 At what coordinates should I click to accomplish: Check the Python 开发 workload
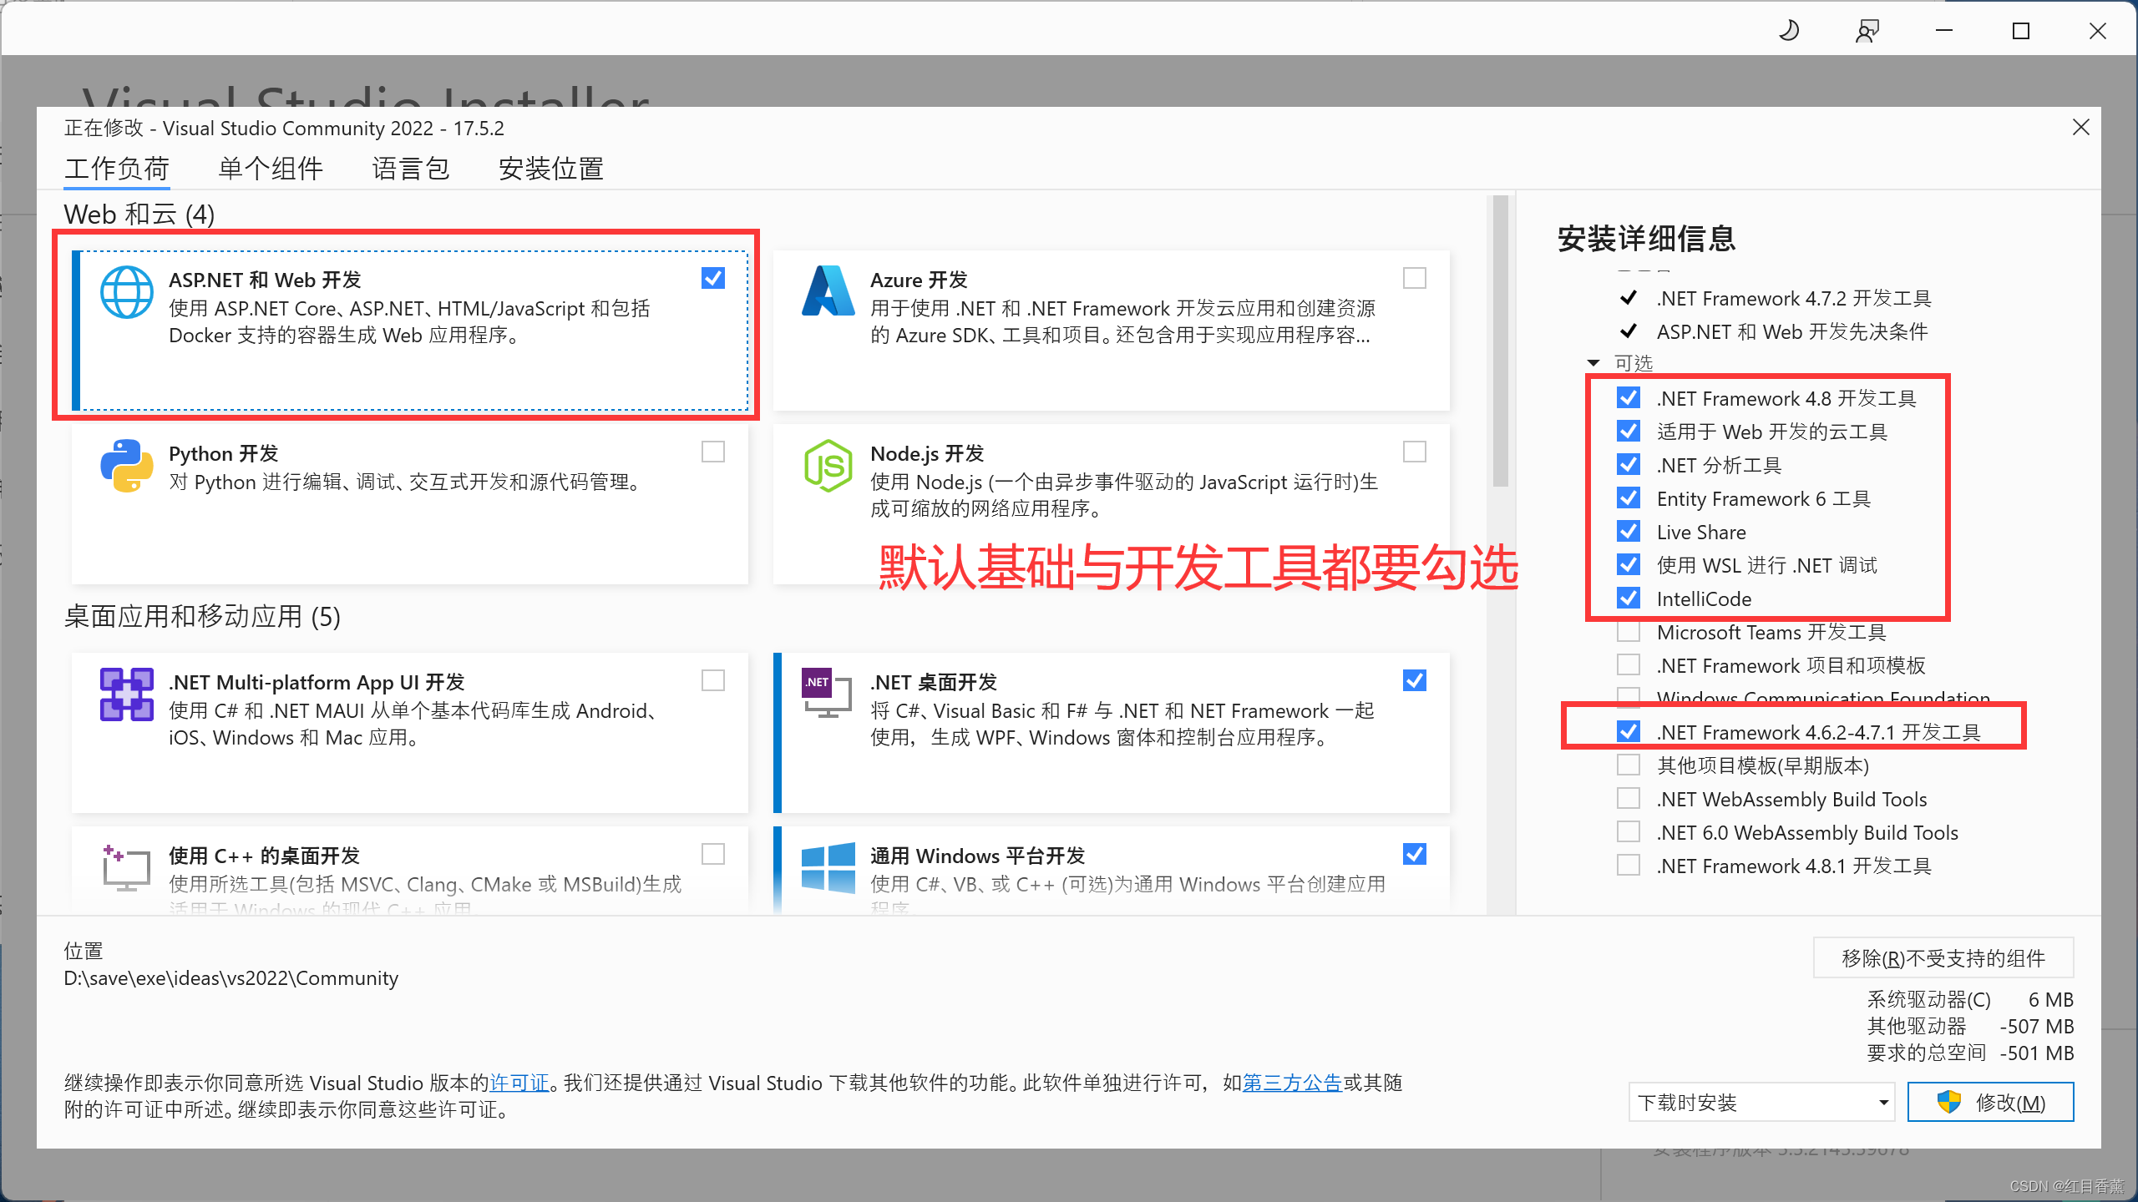712,452
